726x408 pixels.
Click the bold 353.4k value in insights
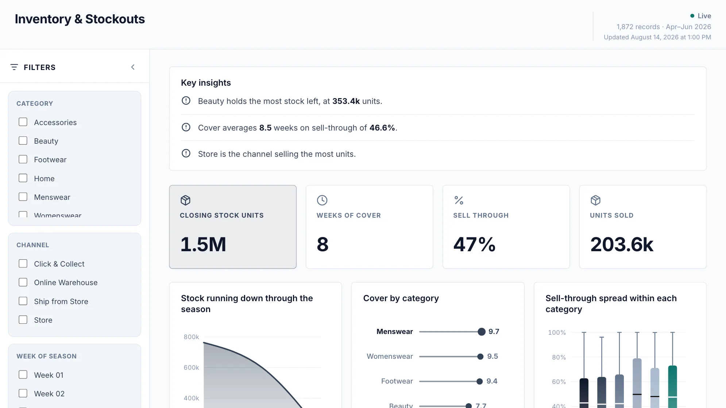pos(346,101)
